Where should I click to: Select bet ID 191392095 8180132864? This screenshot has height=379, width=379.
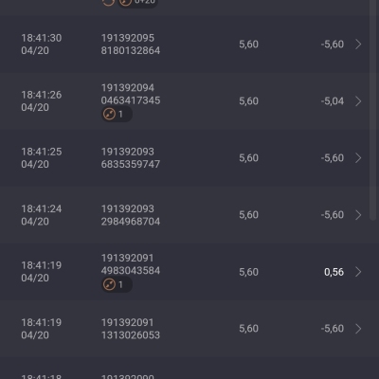tap(131, 45)
